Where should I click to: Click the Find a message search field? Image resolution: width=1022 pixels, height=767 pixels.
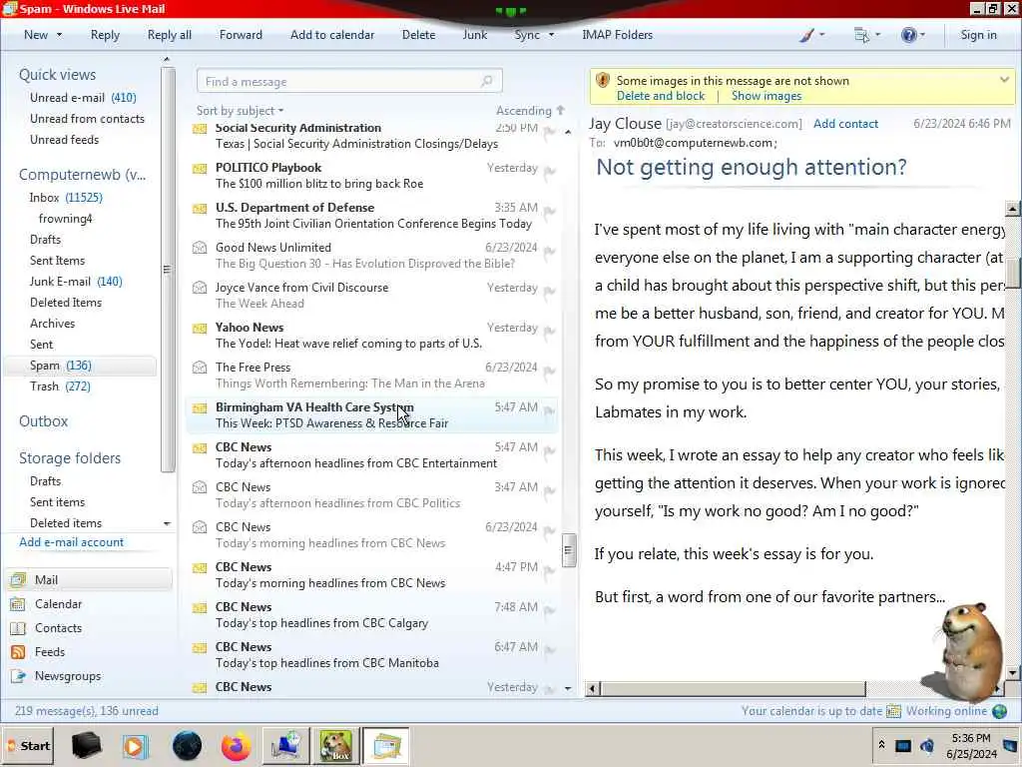tap(349, 82)
